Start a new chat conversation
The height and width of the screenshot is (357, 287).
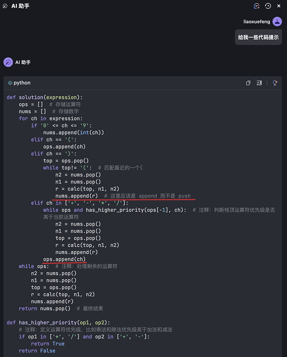coord(257,6)
